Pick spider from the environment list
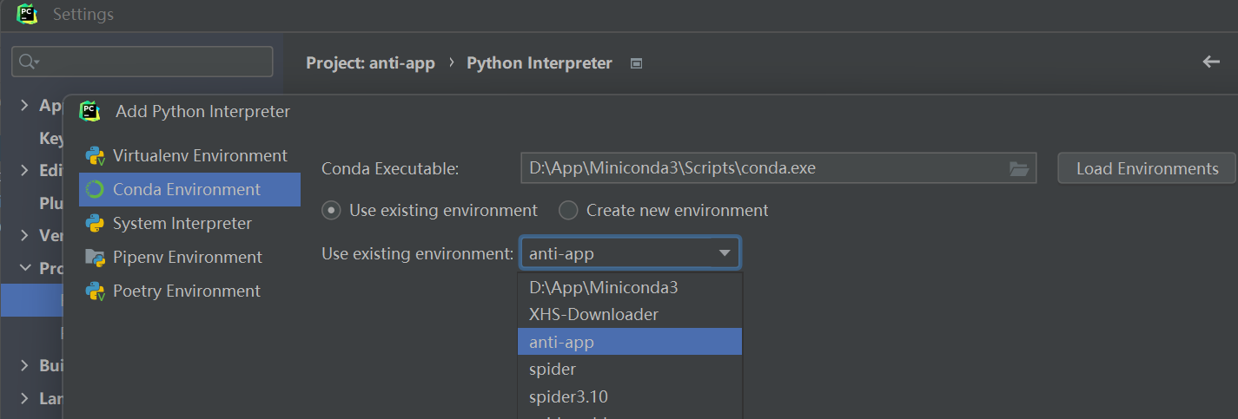The height and width of the screenshot is (419, 1238). click(x=630, y=370)
